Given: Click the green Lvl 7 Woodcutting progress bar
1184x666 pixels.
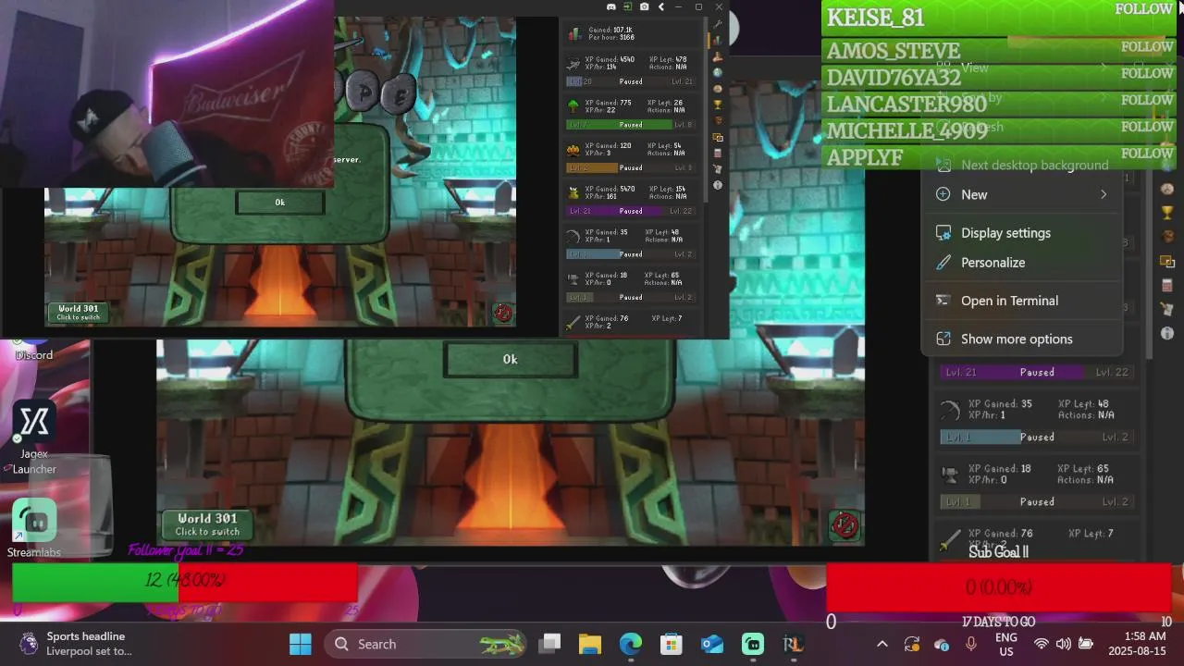Looking at the screenshot, I should pyautogui.click(x=629, y=125).
